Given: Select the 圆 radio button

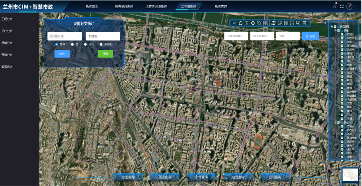Looking at the screenshot, I should tap(72, 44).
